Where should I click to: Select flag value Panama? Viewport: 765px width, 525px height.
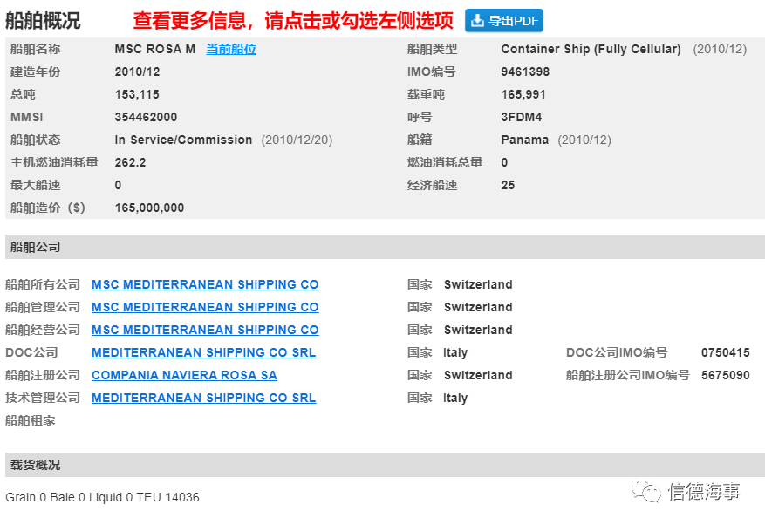pos(524,140)
